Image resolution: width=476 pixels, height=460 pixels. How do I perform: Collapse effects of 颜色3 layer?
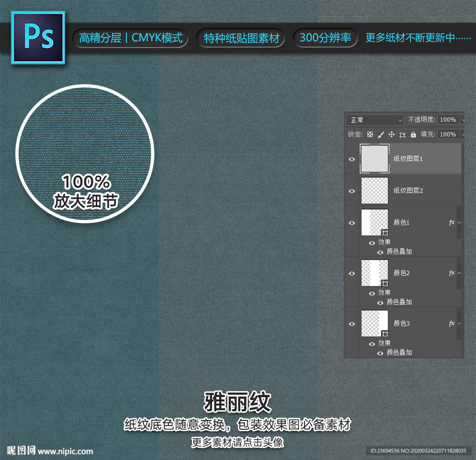click(459, 324)
